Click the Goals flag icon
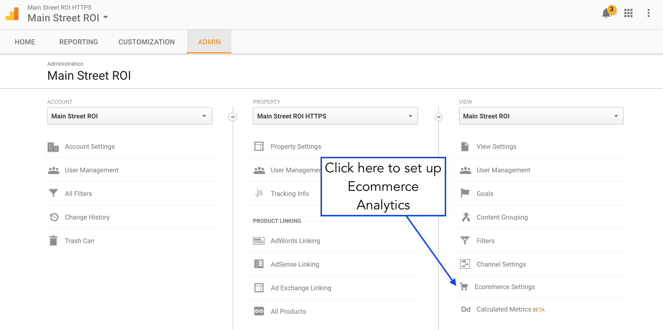 pyautogui.click(x=465, y=193)
